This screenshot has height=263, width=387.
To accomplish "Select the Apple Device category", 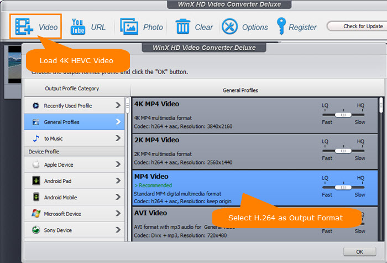I will 74,164.
